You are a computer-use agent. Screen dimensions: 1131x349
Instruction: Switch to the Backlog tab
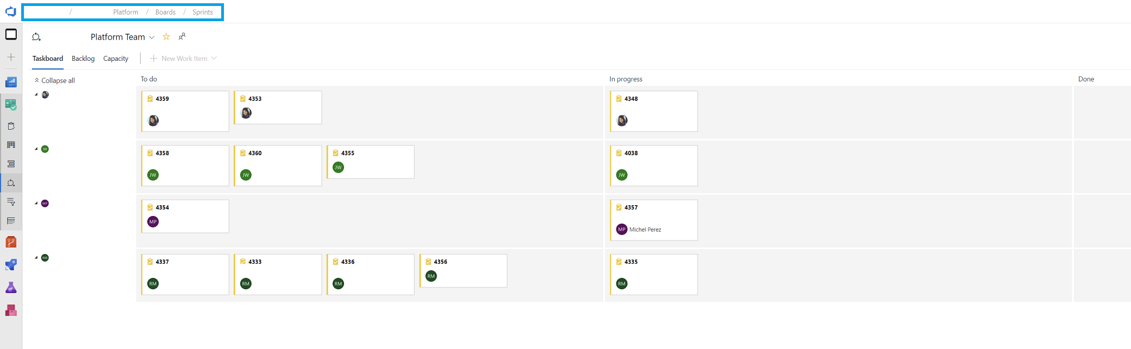83,59
